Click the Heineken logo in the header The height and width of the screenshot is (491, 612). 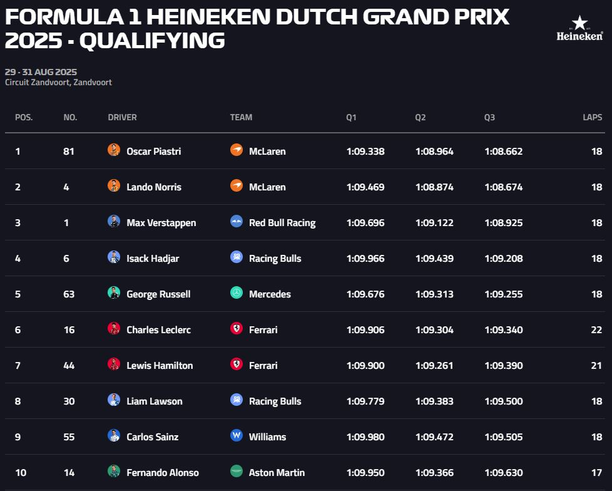pyautogui.click(x=579, y=29)
